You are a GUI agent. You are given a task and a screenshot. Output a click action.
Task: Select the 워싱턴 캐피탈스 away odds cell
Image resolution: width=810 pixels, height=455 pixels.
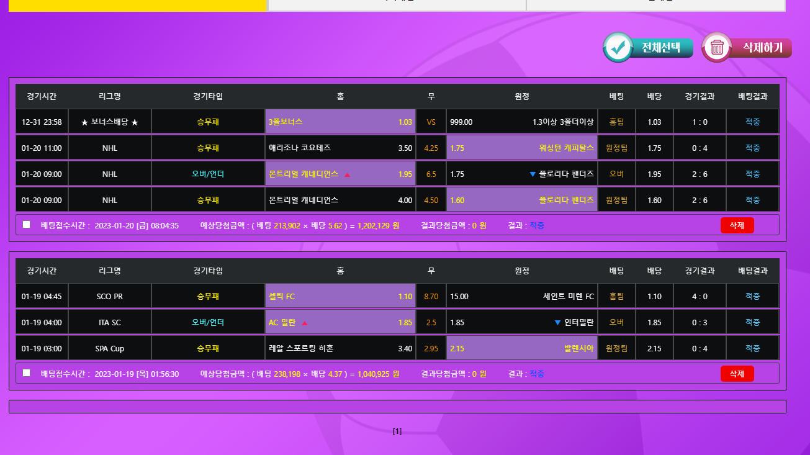coord(521,148)
